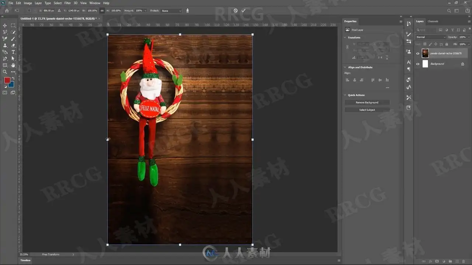The height and width of the screenshot is (265, 472).
Task: Open the Normal blend mode dropdown
Action: coord(431,37)
